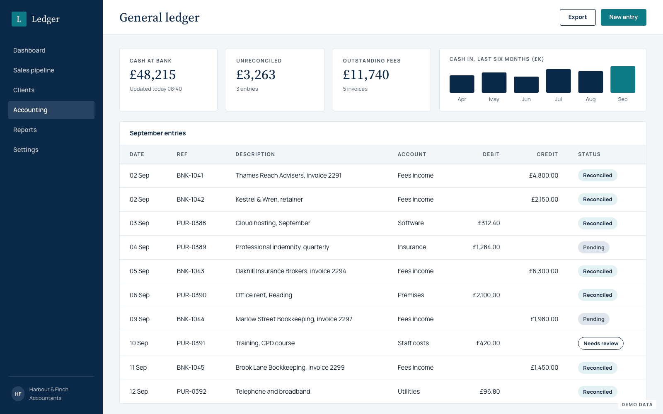Sort by the Debit column header
The height and width of the screenshot is (414, 663).
coord(491,154)
